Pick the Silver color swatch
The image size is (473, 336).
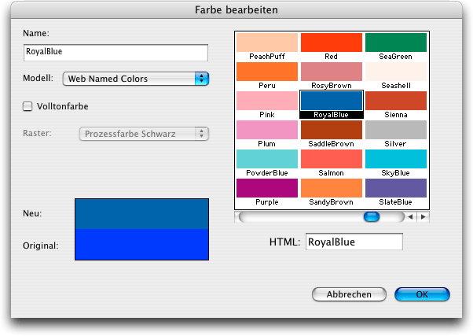pos(396,130)
